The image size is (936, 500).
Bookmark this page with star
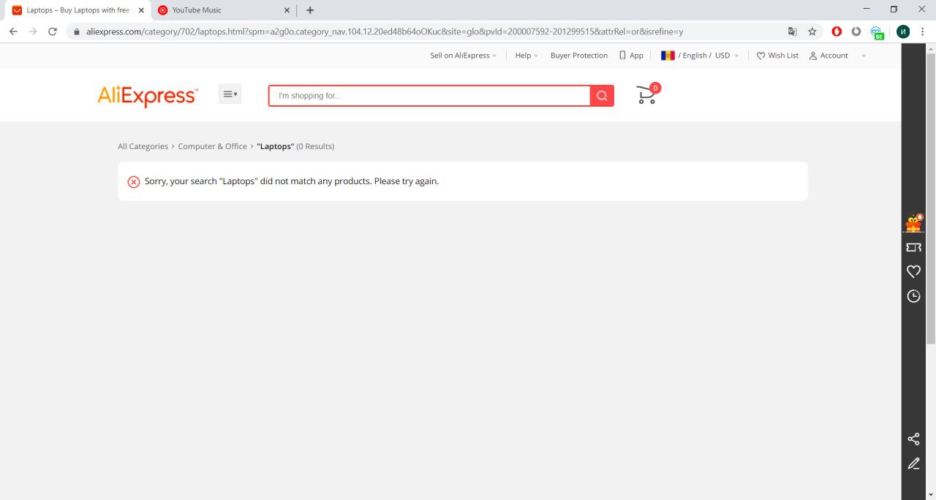(x=812, y=31)
